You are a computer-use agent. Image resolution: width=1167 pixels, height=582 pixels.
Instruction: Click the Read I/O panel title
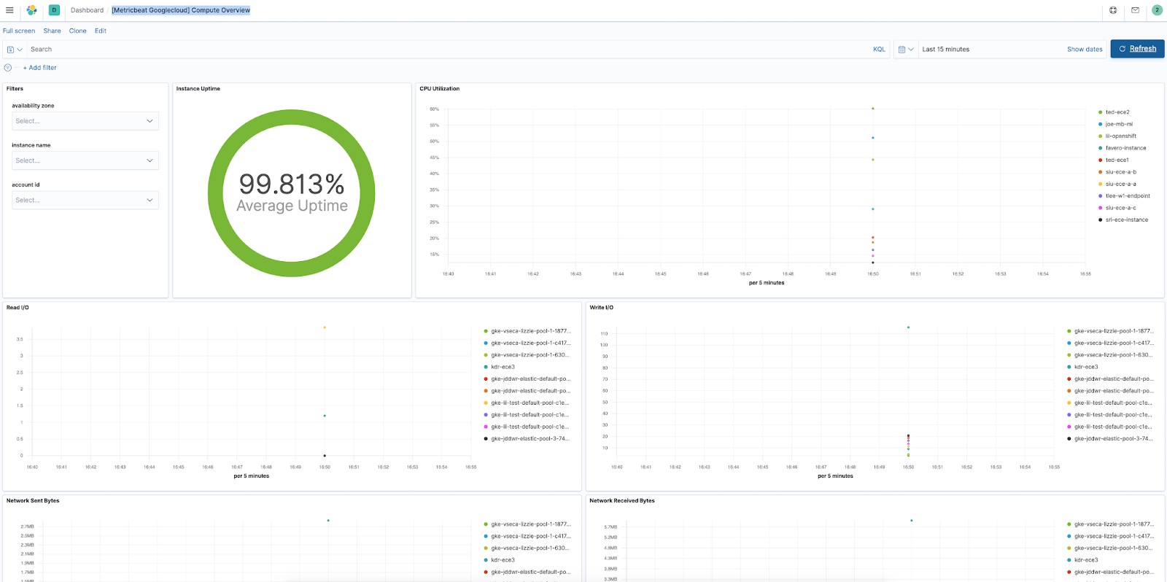click(18, 308)
